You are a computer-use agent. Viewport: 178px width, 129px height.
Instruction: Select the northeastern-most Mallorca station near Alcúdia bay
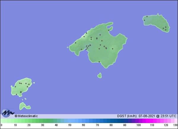click(x=109, y=30)
